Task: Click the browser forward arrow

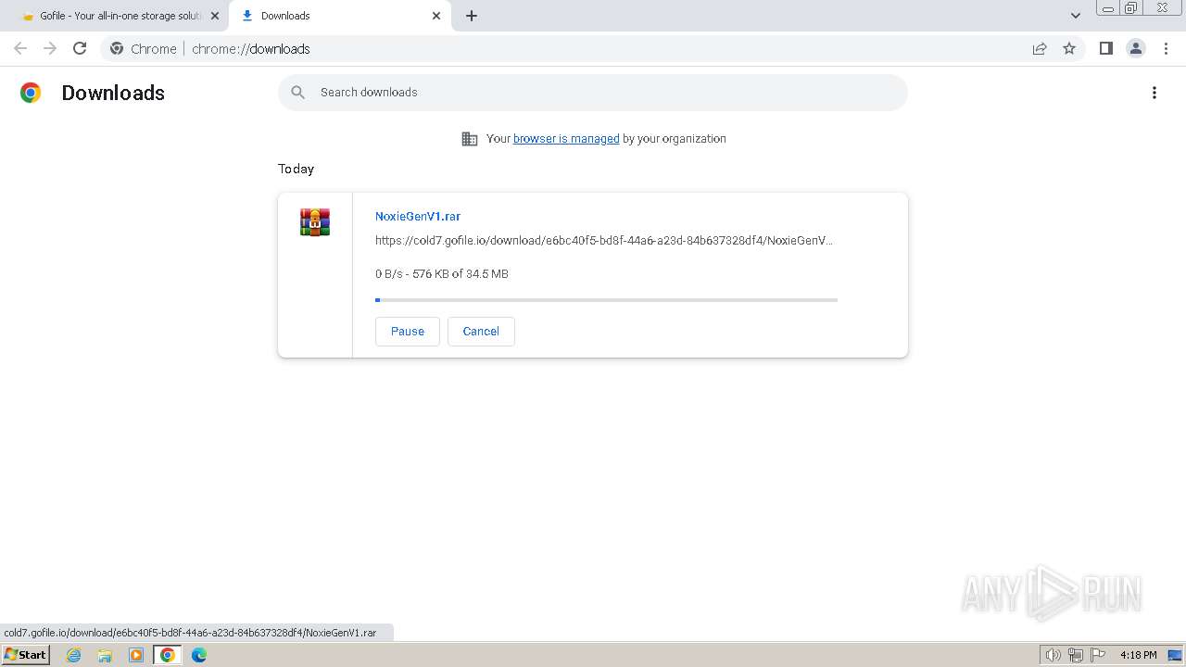Action: pos(50,48)
